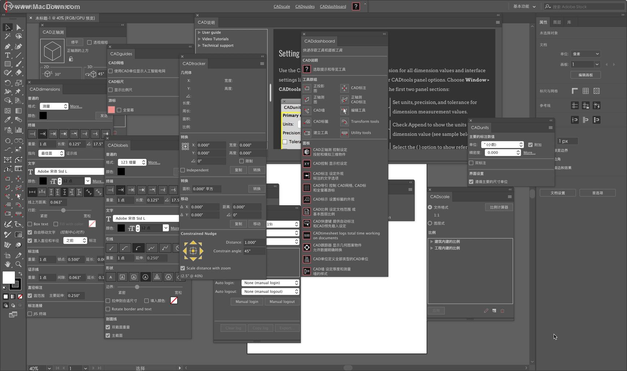Click the edit pencil icon in CADscale

(x=486, y=311)
